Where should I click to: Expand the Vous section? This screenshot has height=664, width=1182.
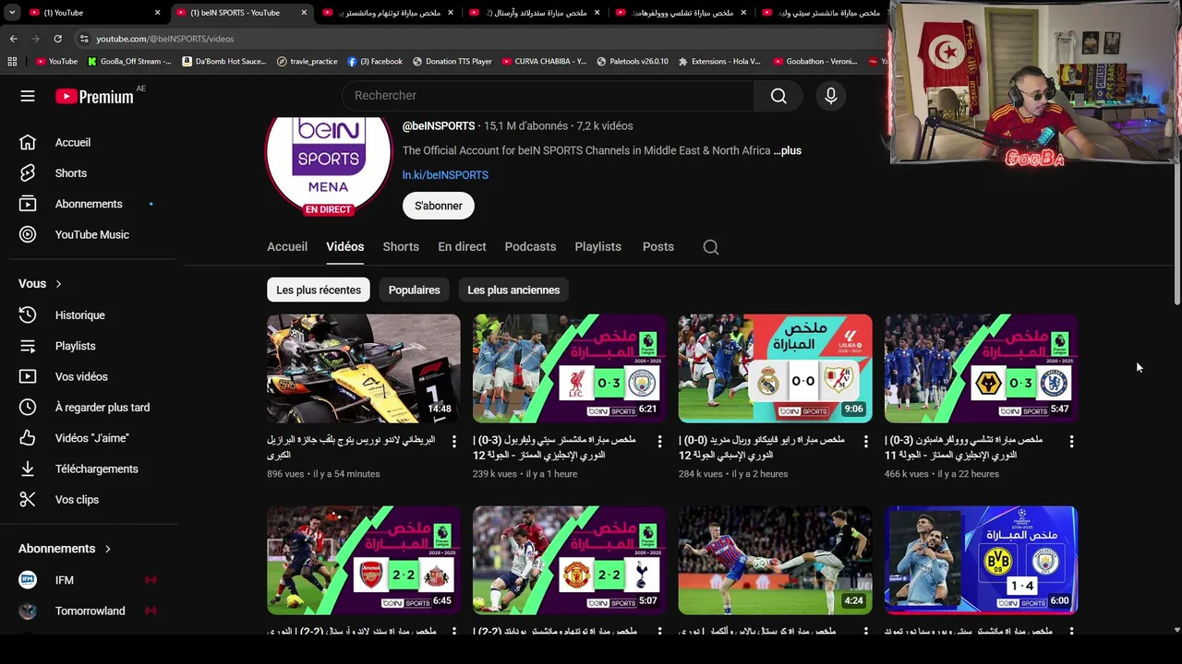pyautogui.click(x=41, y=284)
